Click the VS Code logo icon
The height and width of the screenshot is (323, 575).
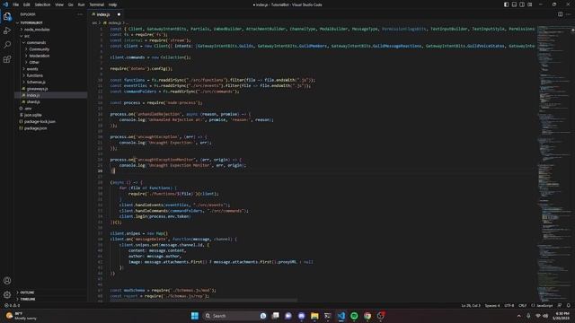(x=5, y=4)
